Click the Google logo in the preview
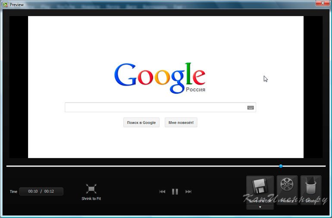This screenshot has width=332, height=218. click(x=160, y=78)
